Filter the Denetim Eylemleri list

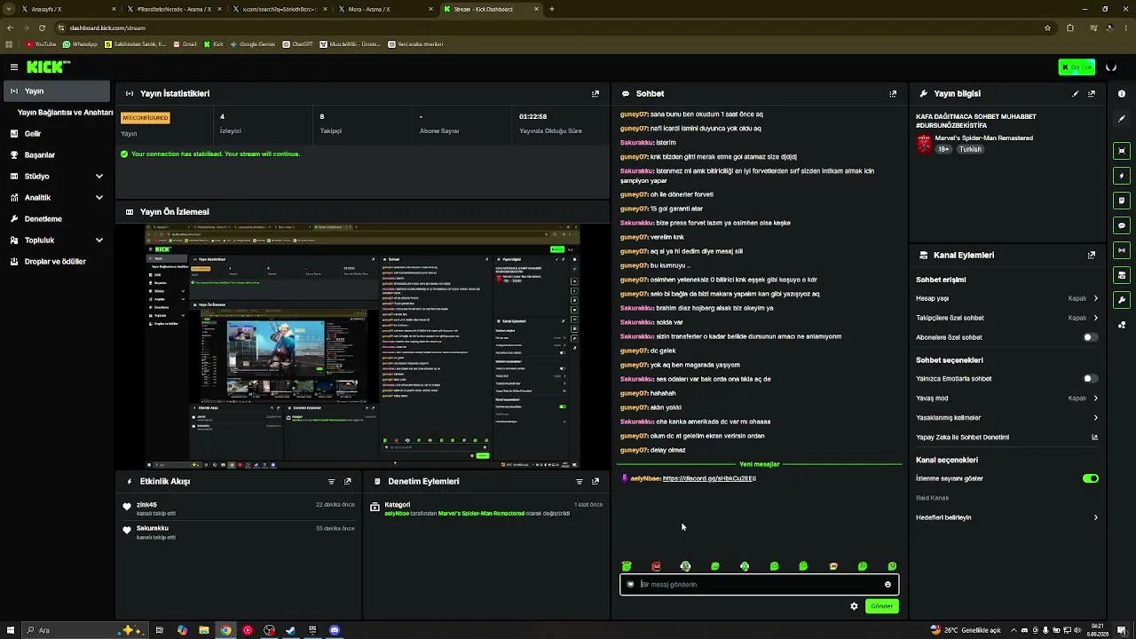579,481
